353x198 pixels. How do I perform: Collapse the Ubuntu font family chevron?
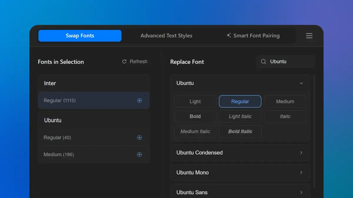(x=301, y=83)
